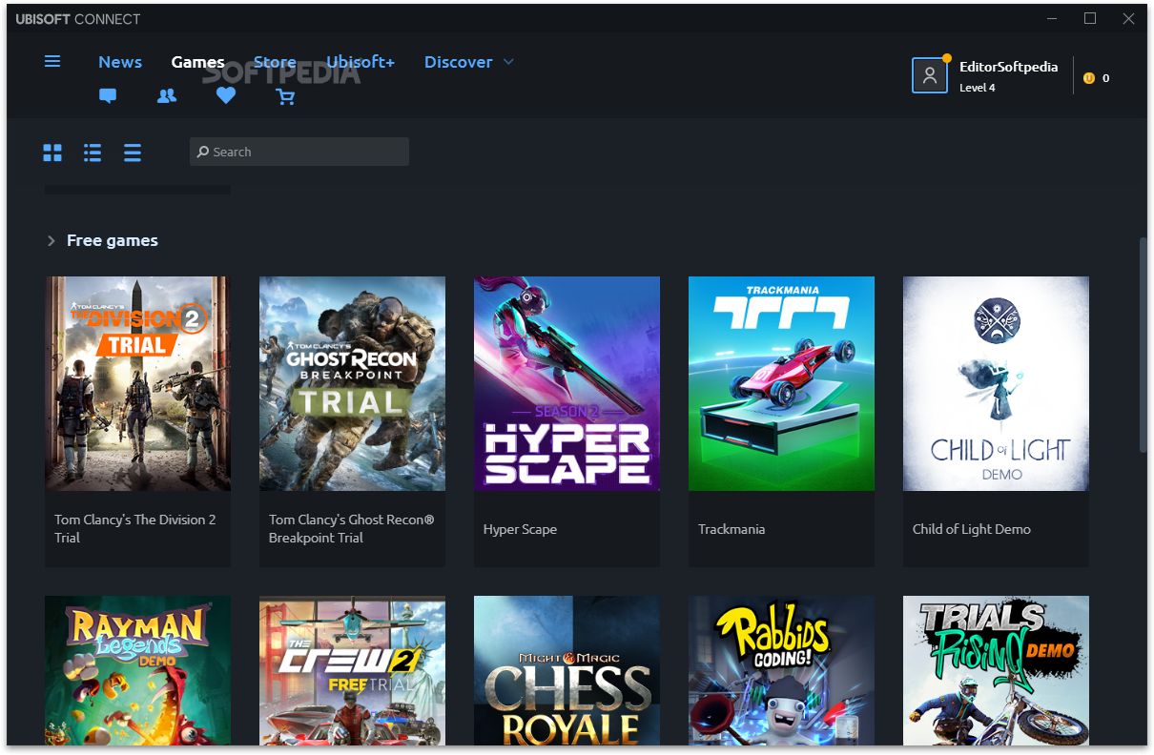The width and height of the screenshot is (1154, 755).
Task: Expand the Discover dropdown menu
Action: [x=507, y=62]
